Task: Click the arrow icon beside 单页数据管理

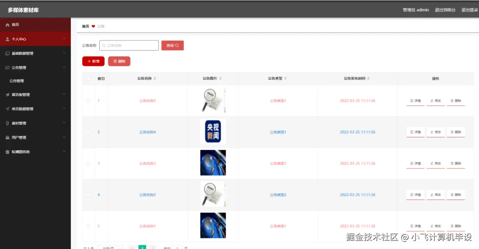Action: 7,109
